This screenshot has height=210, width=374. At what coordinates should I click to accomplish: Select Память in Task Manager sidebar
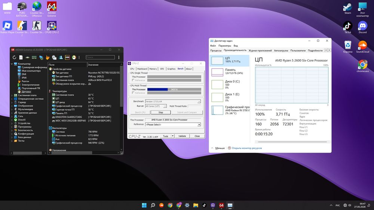tap(230, 72)
